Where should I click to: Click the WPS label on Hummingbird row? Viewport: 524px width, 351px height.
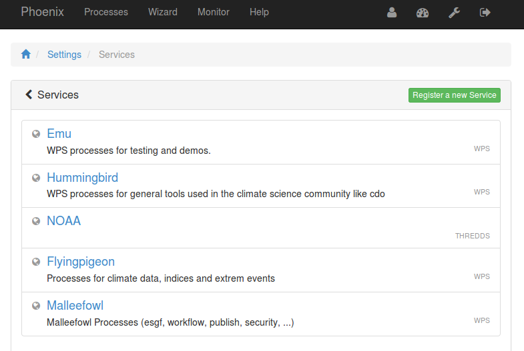click(481, 192)
